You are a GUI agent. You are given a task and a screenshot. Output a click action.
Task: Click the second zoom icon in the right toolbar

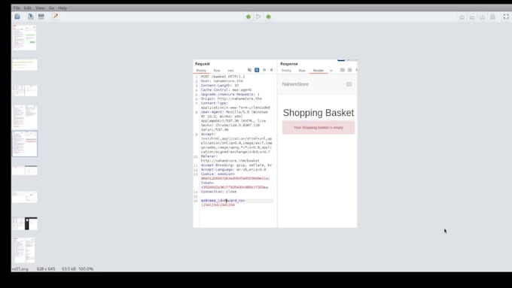point(472,17)
